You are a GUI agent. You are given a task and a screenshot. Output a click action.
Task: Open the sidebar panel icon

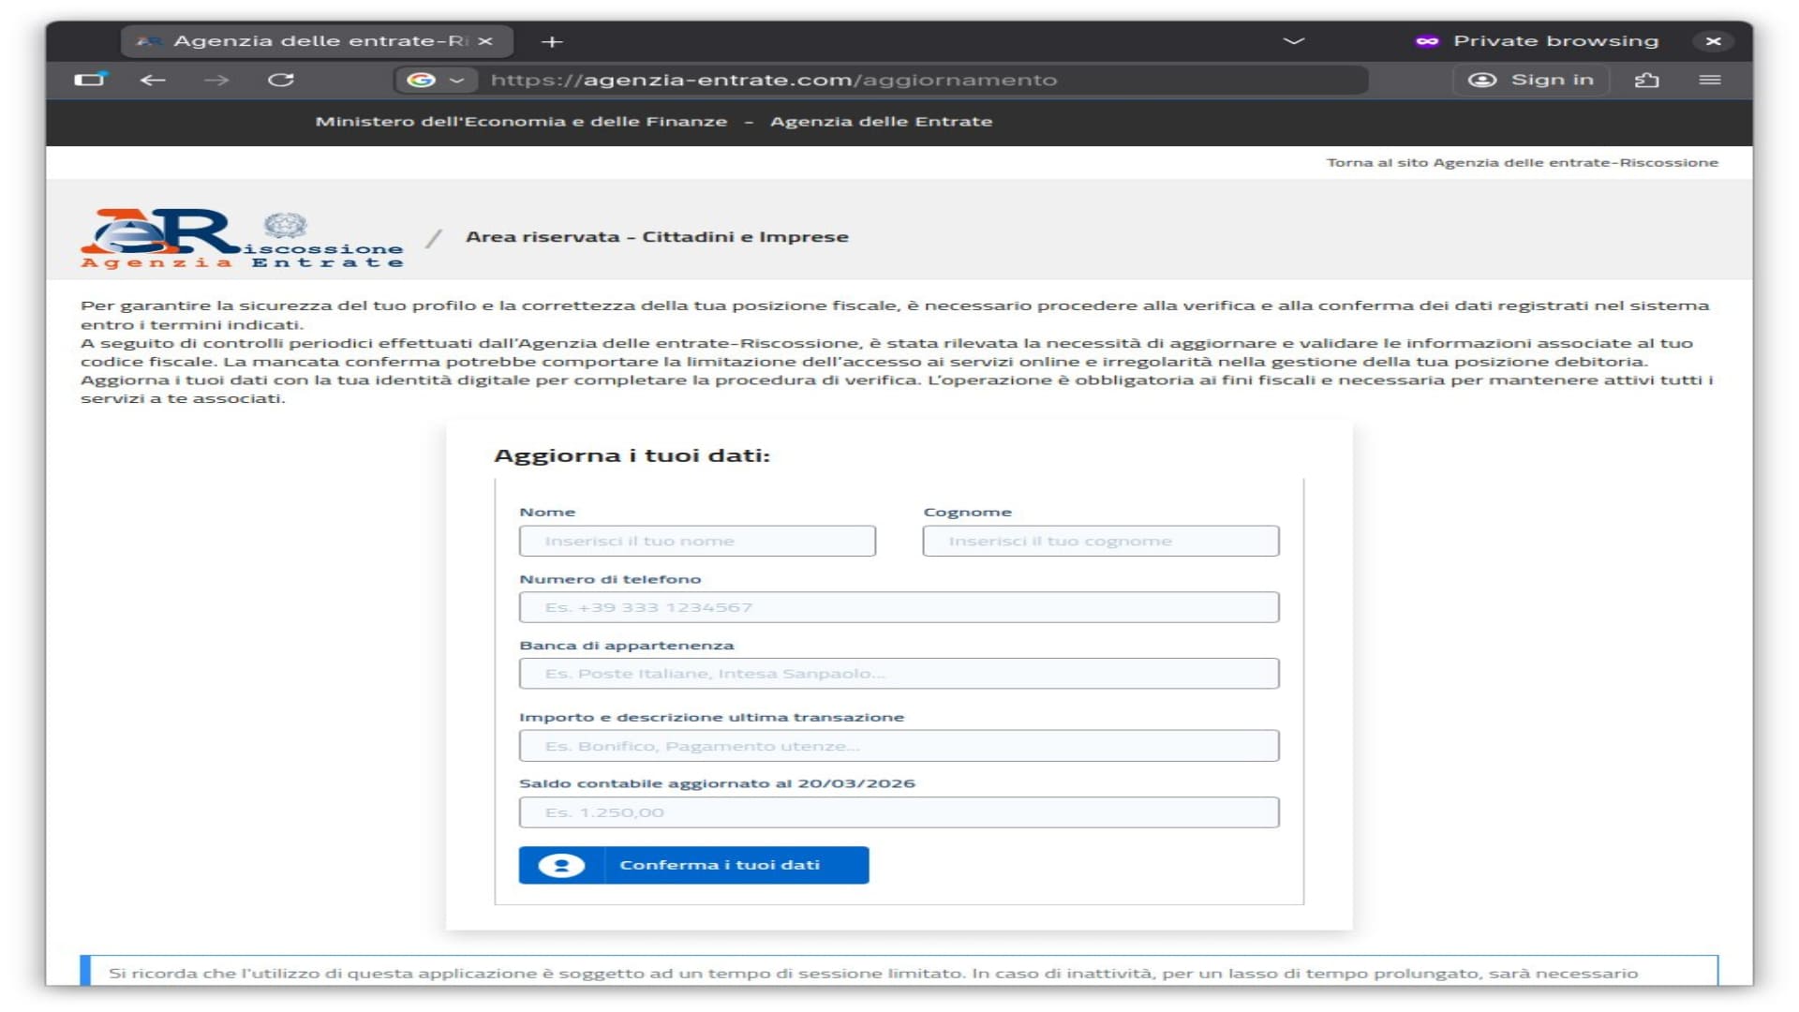coord(90,80)
